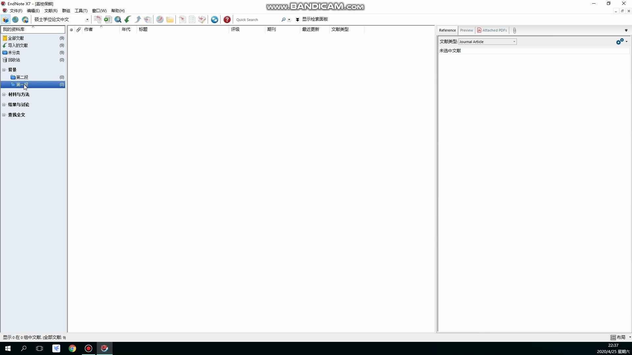Open the 回收站 trash group
Screen dimensions: 632x355
(33, 60)
